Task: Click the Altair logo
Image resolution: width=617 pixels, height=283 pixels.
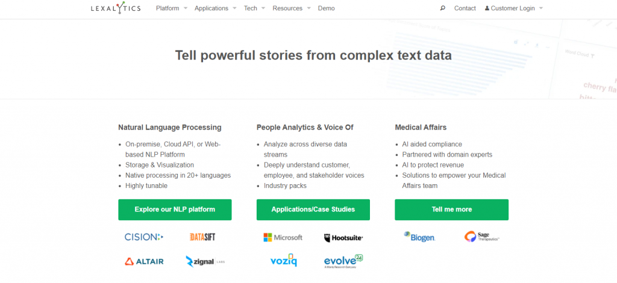Action: 144,261
